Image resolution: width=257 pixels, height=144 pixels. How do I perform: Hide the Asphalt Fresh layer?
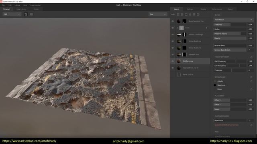[173, 68]
